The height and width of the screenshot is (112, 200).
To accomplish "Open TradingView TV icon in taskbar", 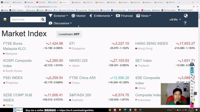I will click(140, 110).
